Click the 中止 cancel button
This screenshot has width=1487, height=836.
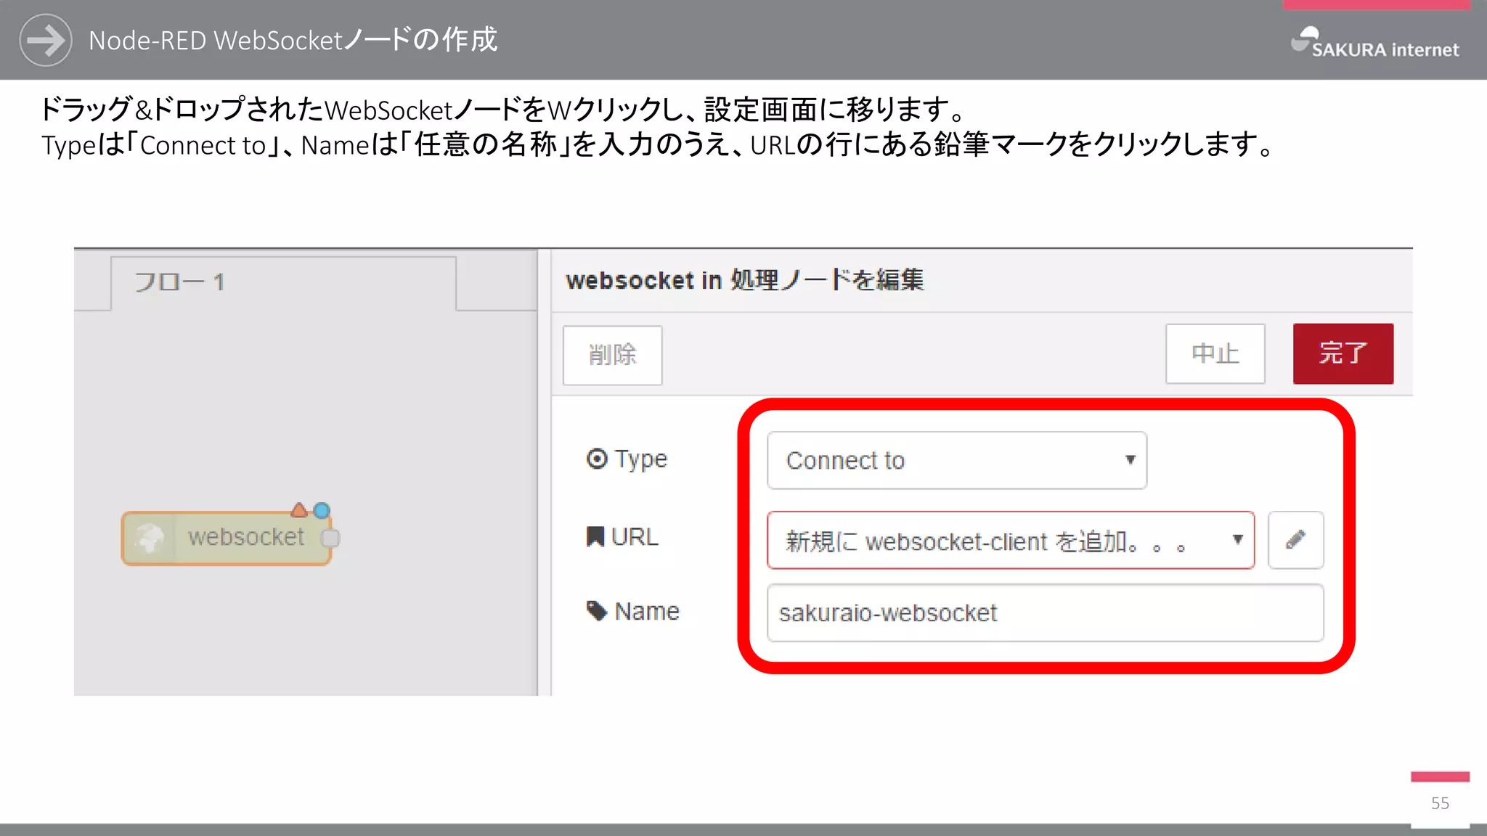[1215, 353]
